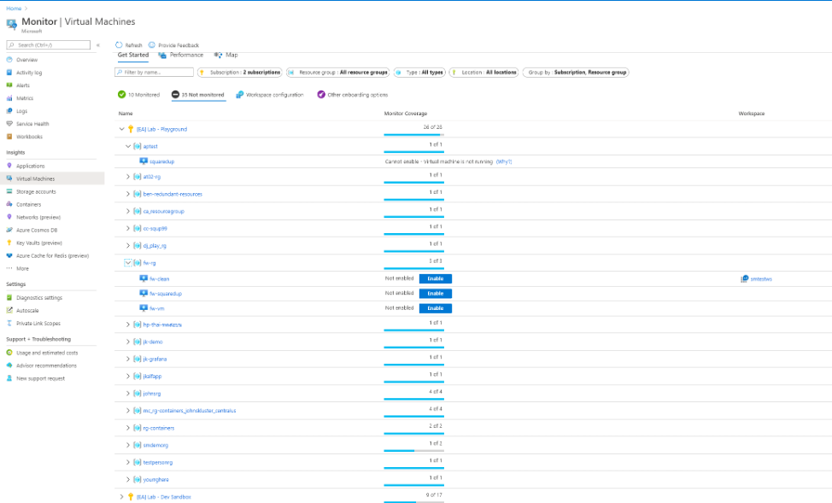Collapse the fw-rg resource group
The image size is (832, 503).
128,263
